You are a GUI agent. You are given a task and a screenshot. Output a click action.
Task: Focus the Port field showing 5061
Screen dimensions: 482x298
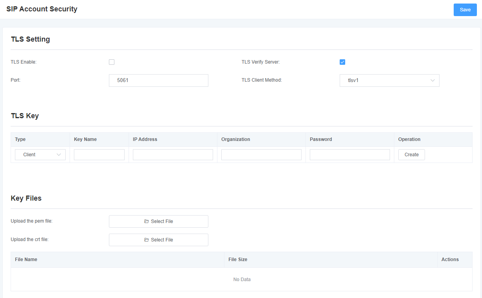click(x=158, y=80)
